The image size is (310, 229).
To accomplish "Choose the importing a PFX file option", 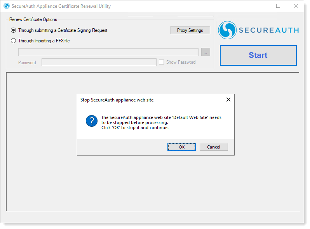I will 14,40.
